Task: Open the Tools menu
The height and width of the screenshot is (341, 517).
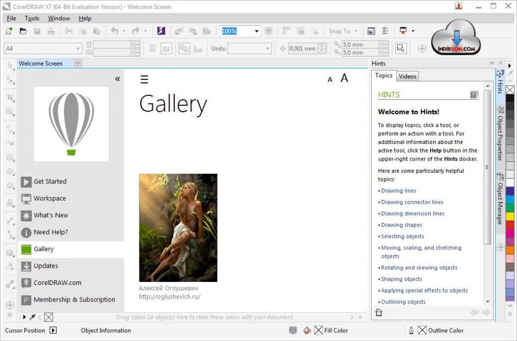Action: (32, 19)
